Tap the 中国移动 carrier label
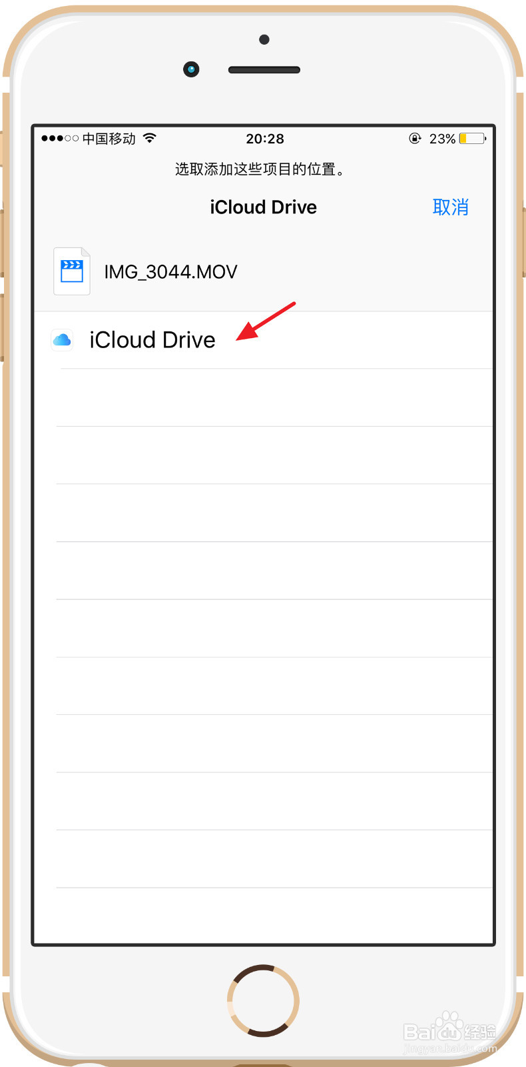 [x=109, y=139]
